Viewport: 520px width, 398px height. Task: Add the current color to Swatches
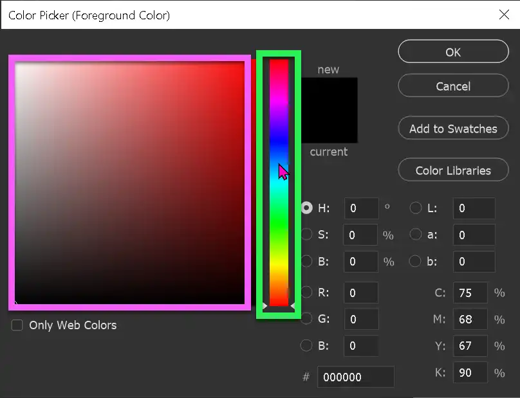[453, 128]
